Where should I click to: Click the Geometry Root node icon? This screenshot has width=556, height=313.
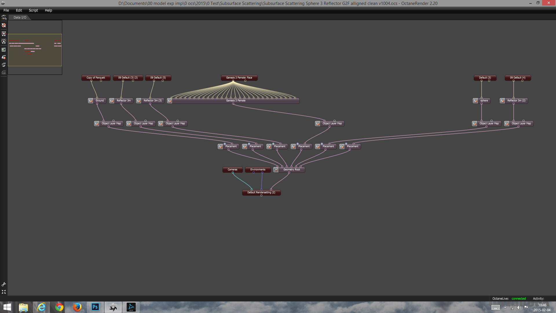click(x=276, y=170)
